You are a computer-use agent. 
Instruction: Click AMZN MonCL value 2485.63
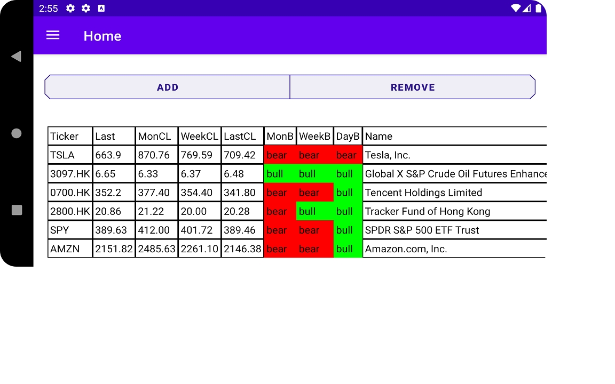157,249
